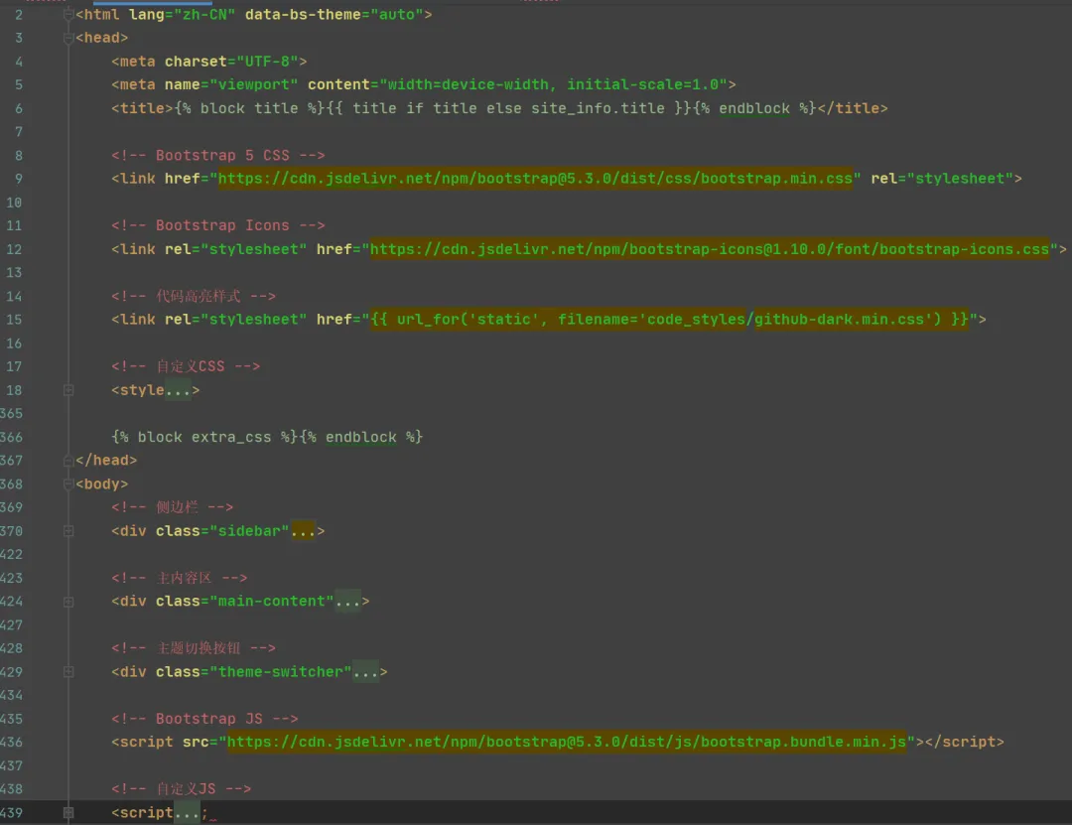The image size is (1072, 825).
Task: Click line number 366 in the gutter
Action: 12,437
